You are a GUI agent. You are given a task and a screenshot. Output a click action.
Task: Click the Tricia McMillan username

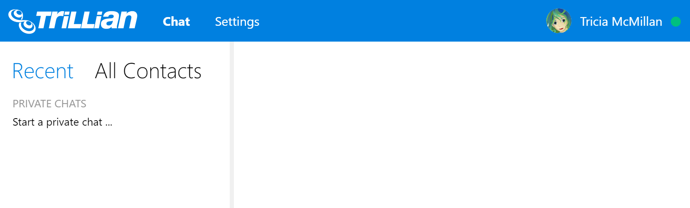621,22
